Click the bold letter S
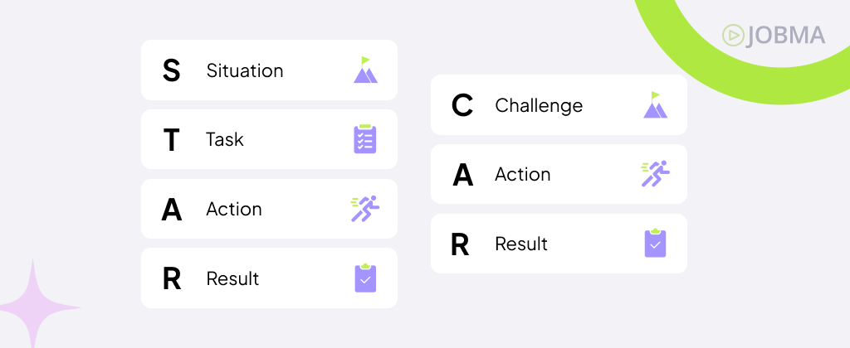Screen dimensions: 850x348 click(171, 70)
